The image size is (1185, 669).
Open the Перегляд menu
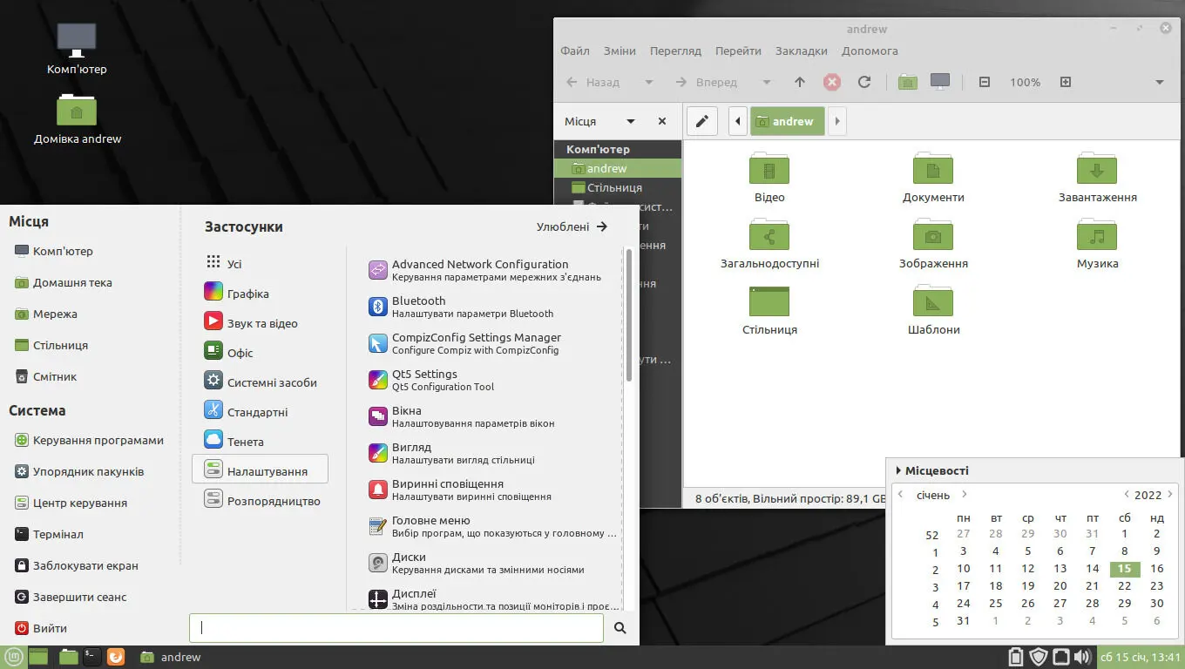675,51
